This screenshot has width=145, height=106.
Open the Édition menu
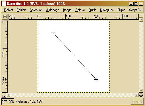click(21, 10)
